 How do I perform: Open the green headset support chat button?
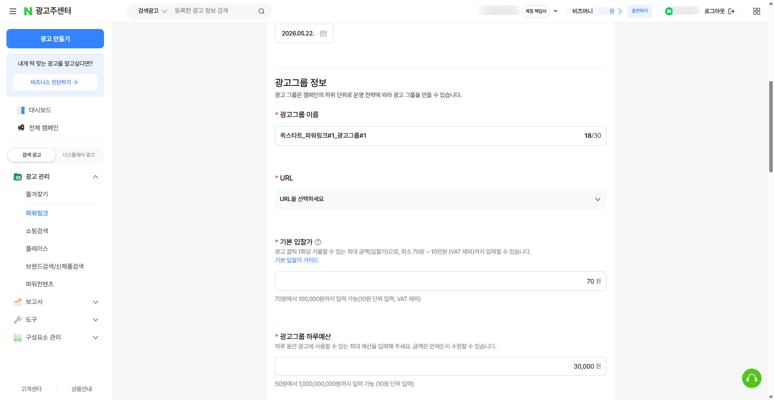click(x=752, y=378)
